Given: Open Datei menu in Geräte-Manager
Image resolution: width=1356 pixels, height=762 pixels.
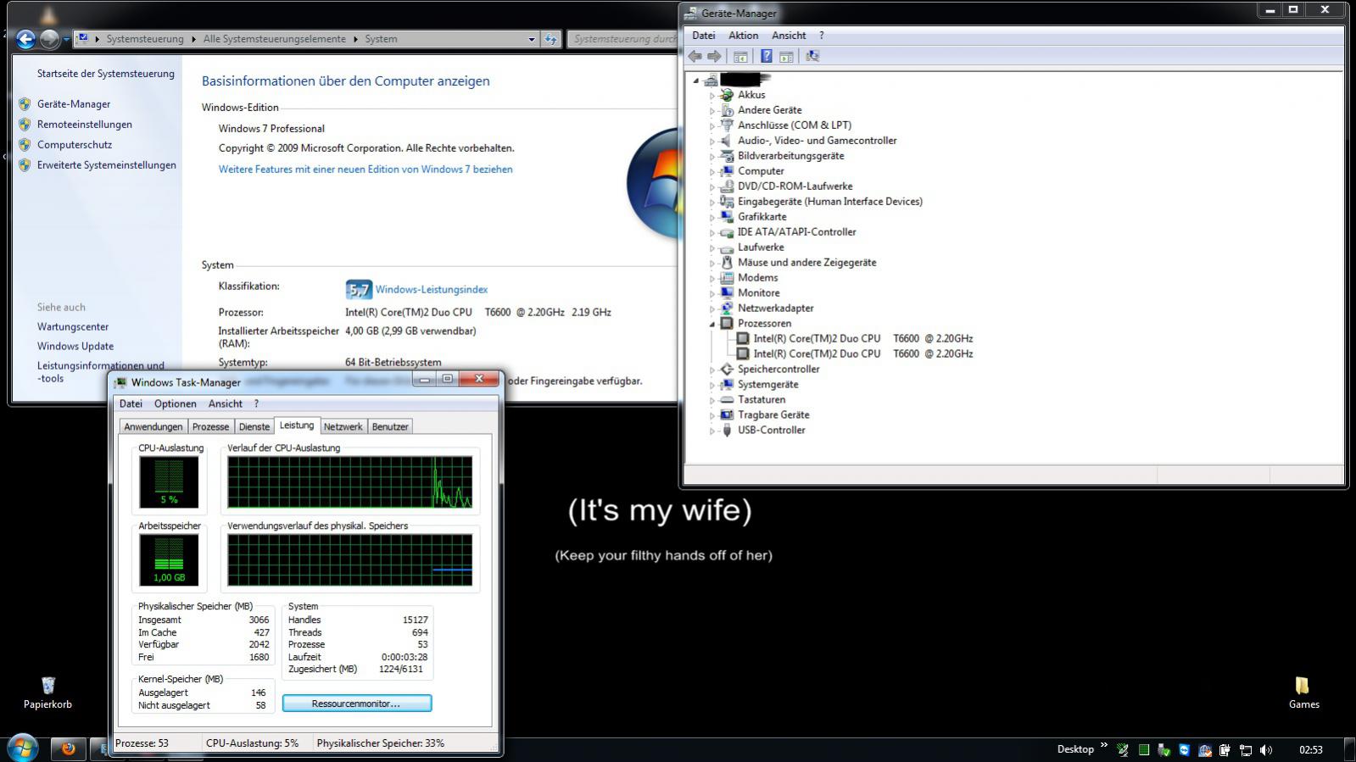Looking at the screenshot, I should tap(703, 36).
